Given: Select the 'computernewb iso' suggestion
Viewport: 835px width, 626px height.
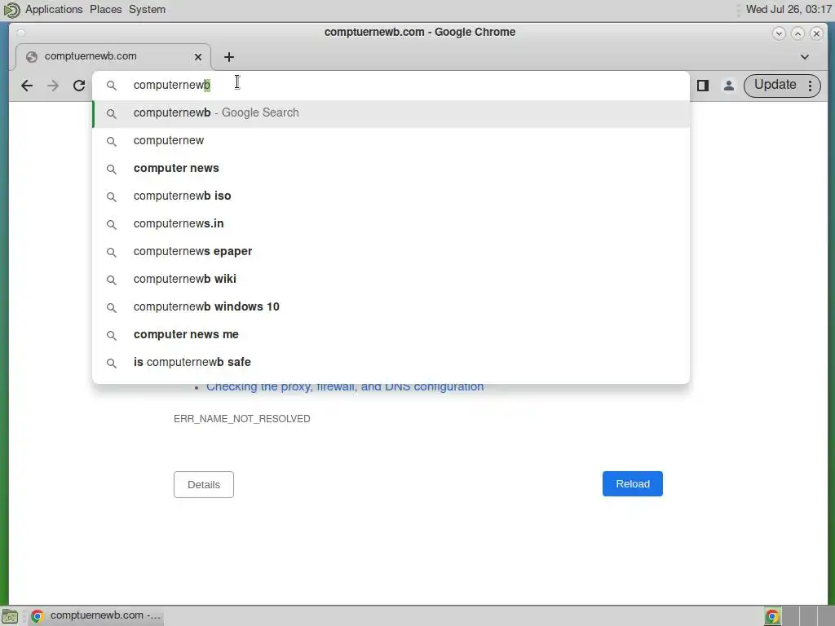Looking at the screenshot, I should pos(391,196).
